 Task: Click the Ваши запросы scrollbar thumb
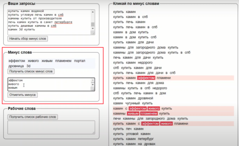(x=93, y=24)
